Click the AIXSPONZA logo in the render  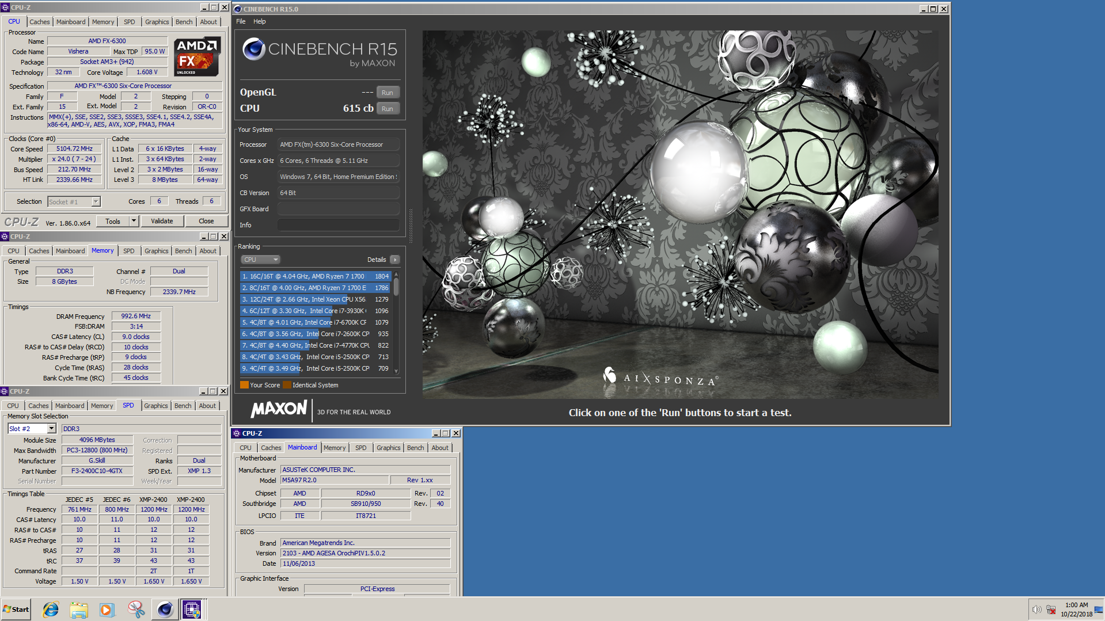tap(660, 378)
